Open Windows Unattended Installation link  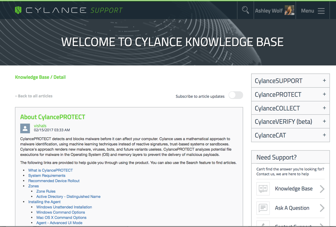click(x=64, y=207)
